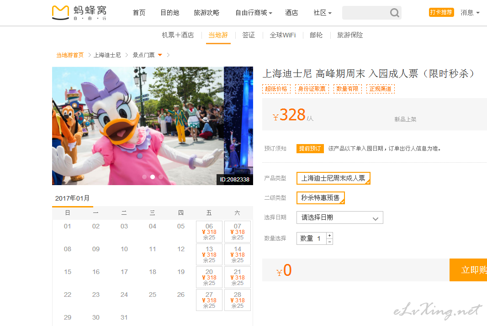Switch to the 签证 tab

click(x=249, y=35)
